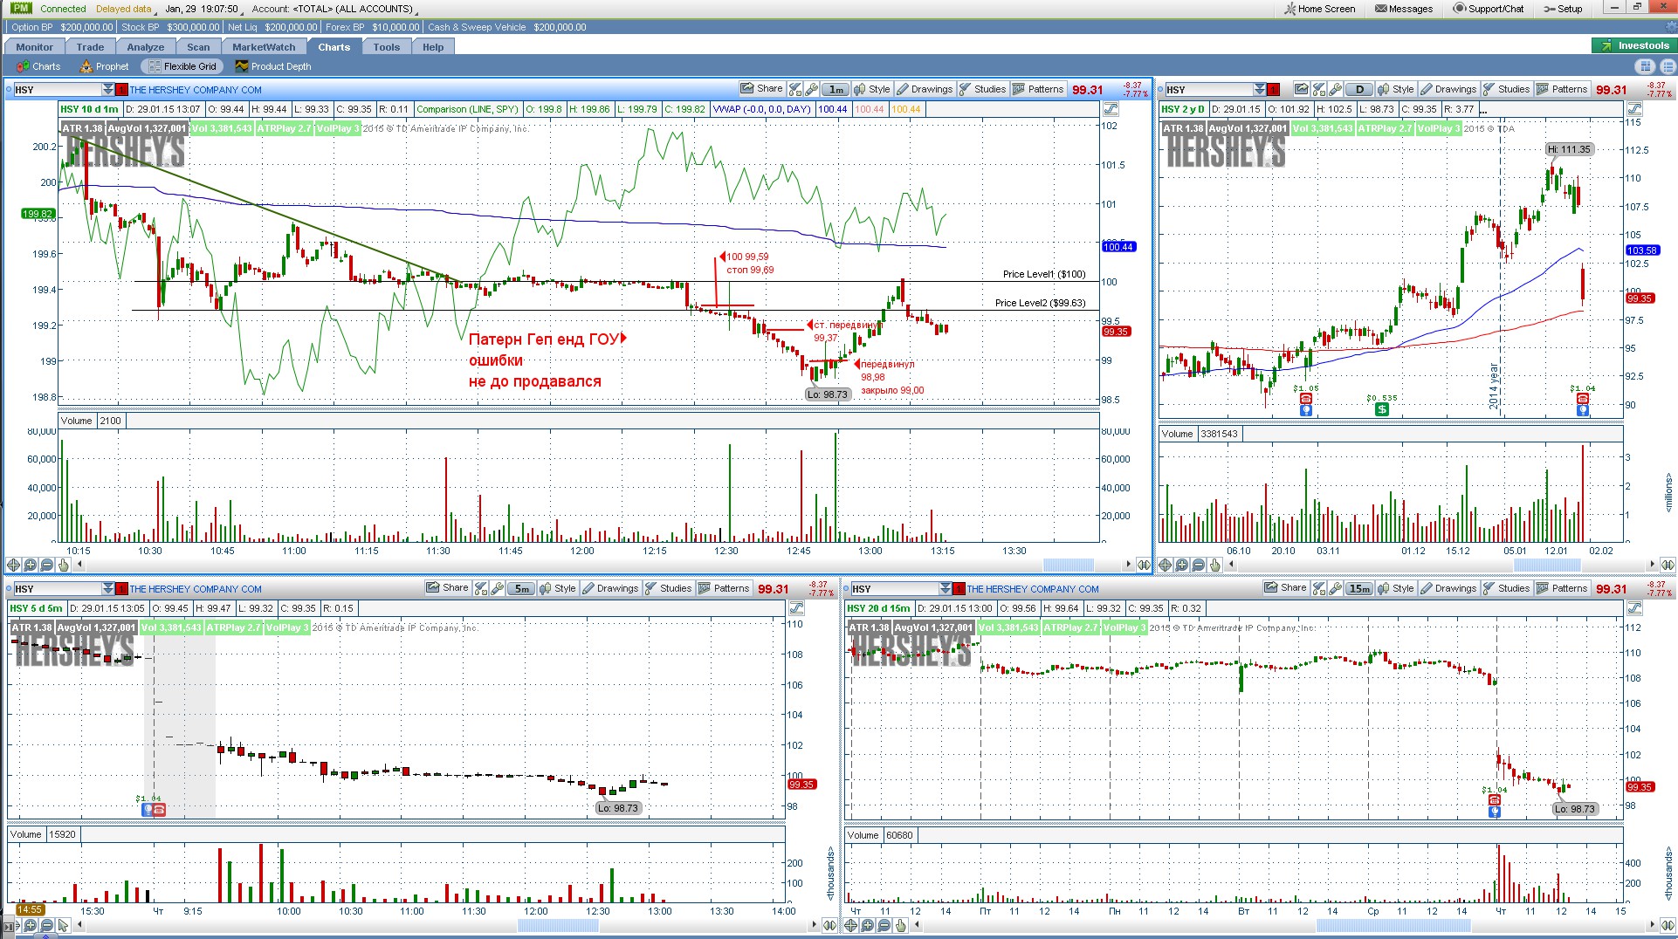This screenshot has height=939, width=1678.
Task: Click the Charts subtab
Action: click(38, 66)
